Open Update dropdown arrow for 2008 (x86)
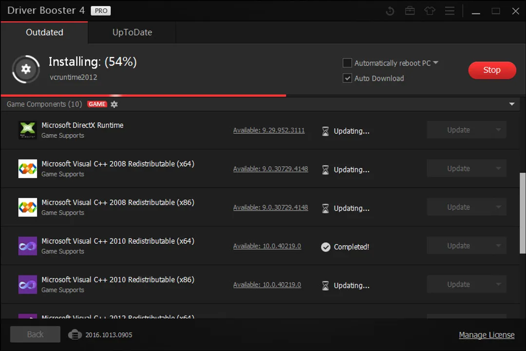This screenshot has height=351, width=526. [x=499, y=207]
